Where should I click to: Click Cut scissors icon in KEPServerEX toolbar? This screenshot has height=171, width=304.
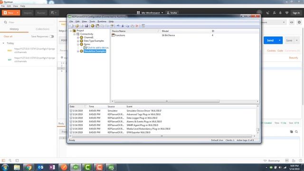[123, 26]
